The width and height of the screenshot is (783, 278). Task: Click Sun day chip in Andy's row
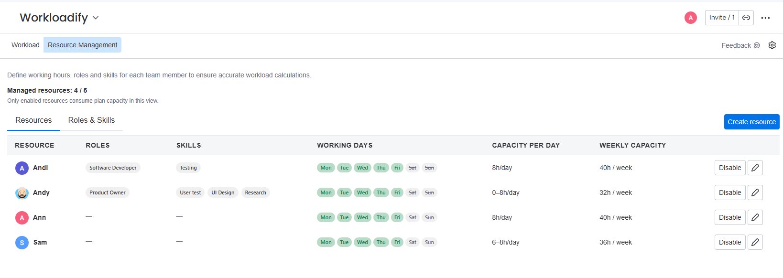point(429,192)
